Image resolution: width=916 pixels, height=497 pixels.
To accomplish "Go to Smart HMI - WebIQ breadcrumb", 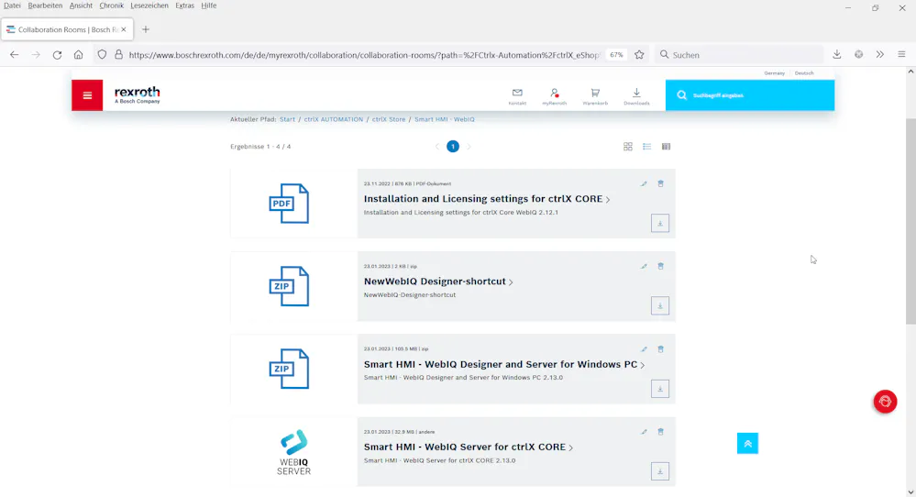I will point(445,119).
